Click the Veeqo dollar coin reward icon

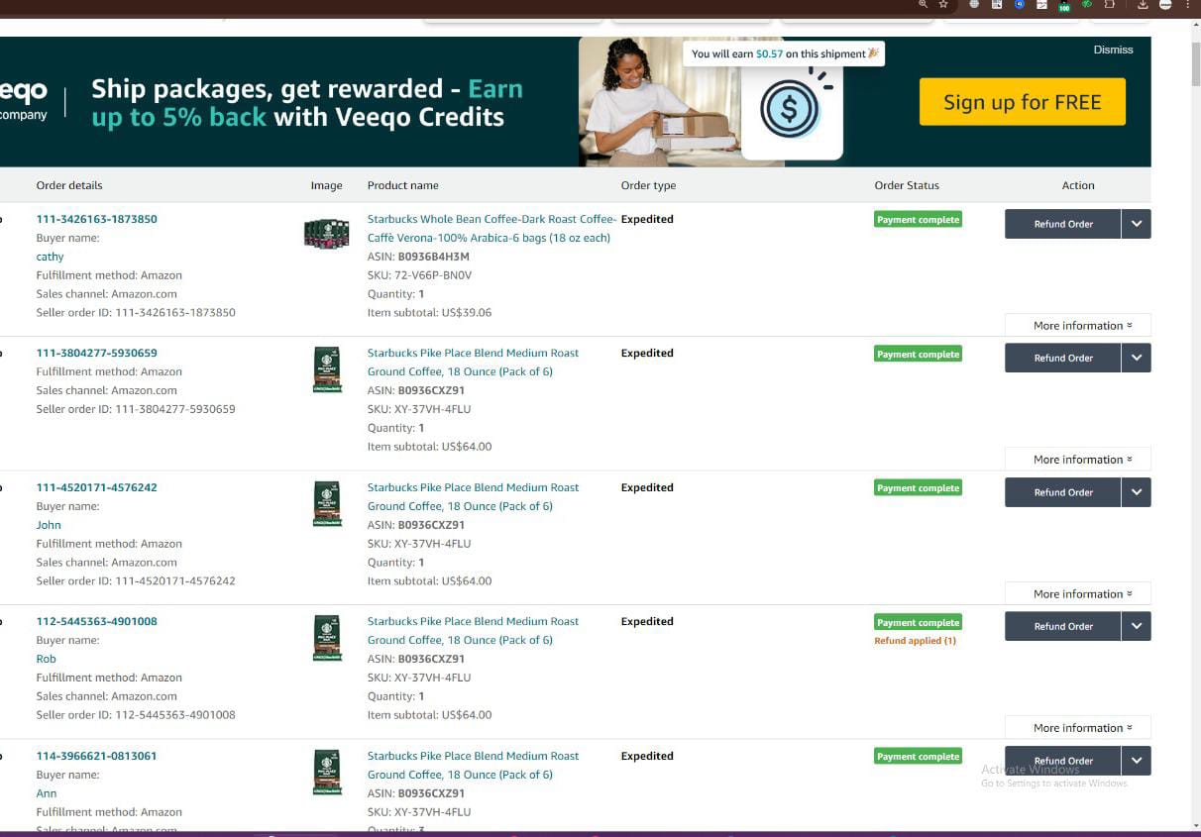click(x=789, y=109)
